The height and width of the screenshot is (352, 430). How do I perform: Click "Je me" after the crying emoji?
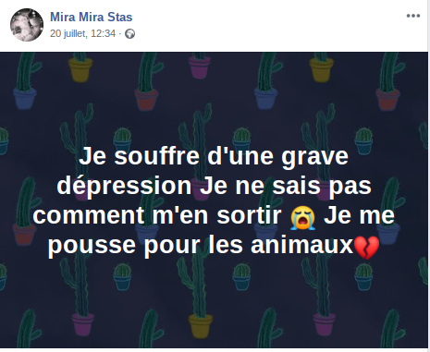tap(359, 215)
